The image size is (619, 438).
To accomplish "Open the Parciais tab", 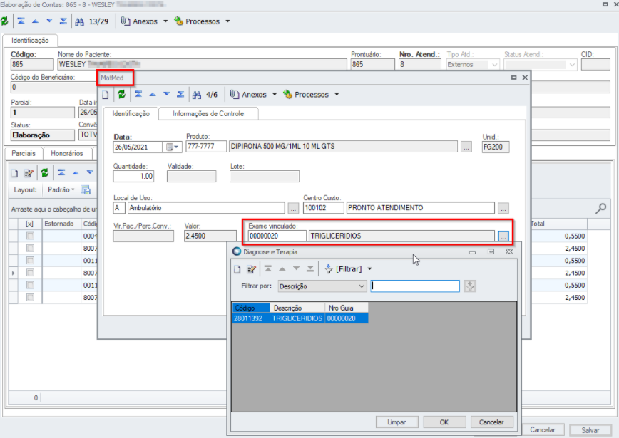I will point(24,153).
